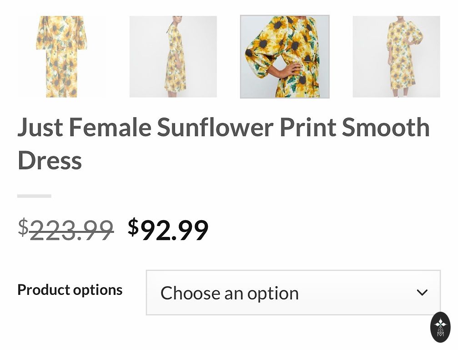Click the gray divider under title

pyautogui.click(x=34, y=196)
